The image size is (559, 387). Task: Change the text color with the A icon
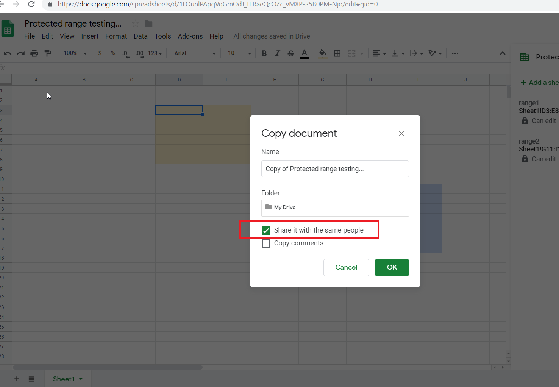pos(304,53)
